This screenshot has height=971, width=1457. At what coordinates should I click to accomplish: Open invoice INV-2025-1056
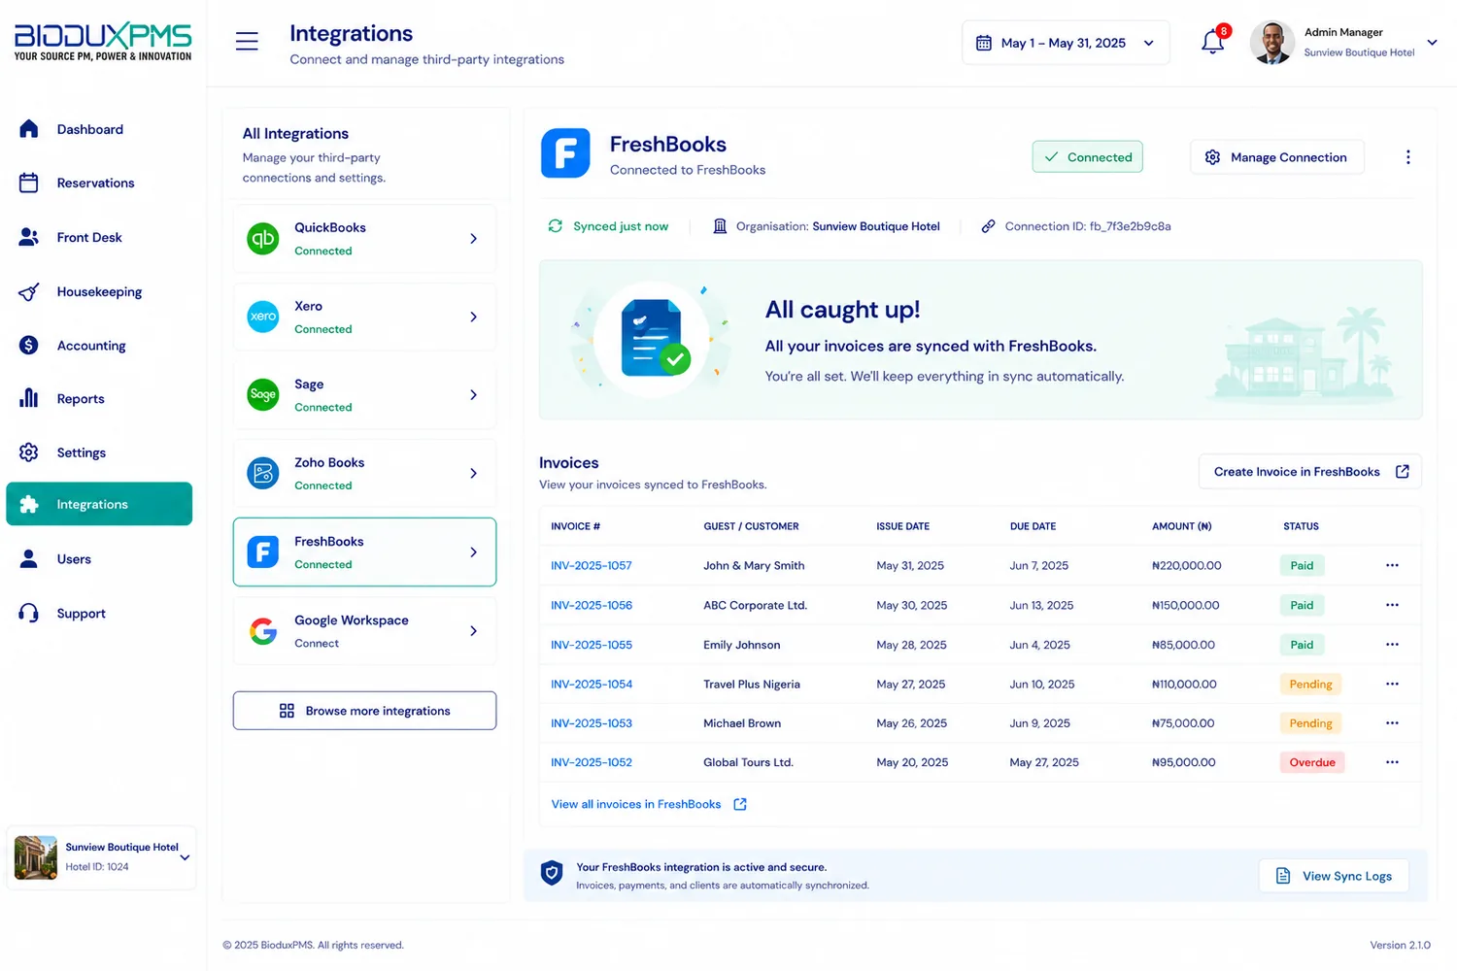tap(592, 605)
